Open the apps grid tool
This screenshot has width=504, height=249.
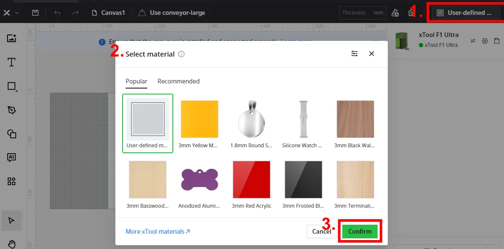(x=11, y=181)
